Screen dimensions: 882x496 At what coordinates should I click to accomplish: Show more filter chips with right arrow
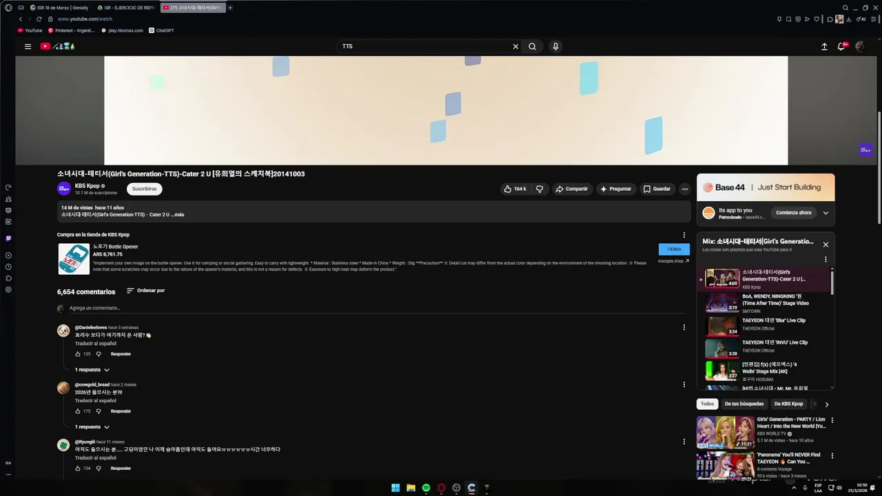[827, 404]
